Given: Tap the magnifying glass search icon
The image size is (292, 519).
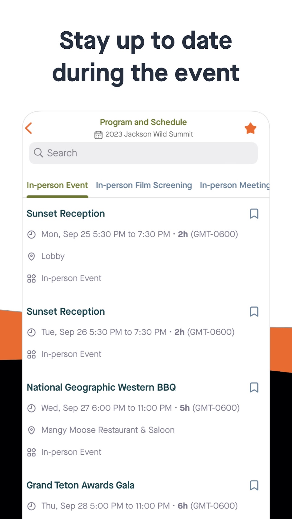Looking at the screenshot, I should [x=38, y=153].
